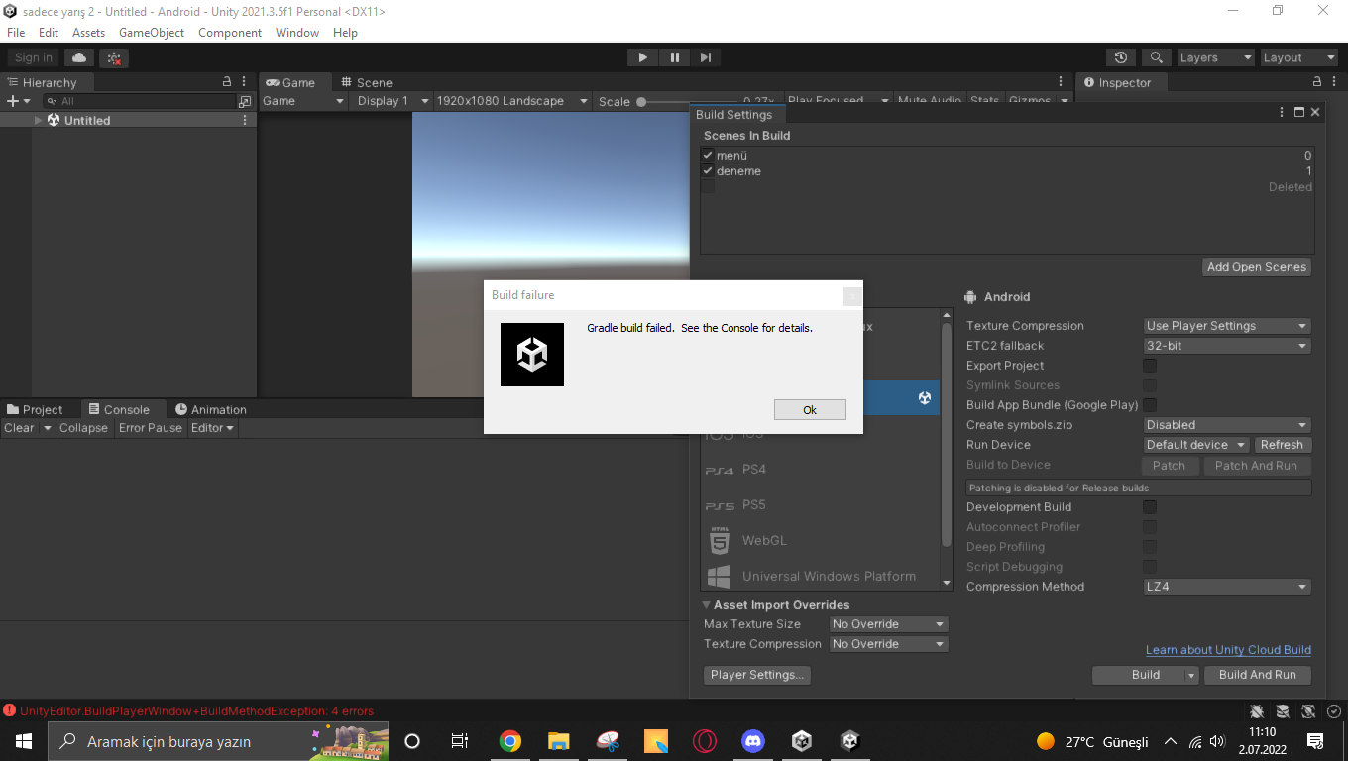Viewport: 1348px width, 761px height.
Task: Toggle Collapse in the Console toolbar
Action: point(83,428)
